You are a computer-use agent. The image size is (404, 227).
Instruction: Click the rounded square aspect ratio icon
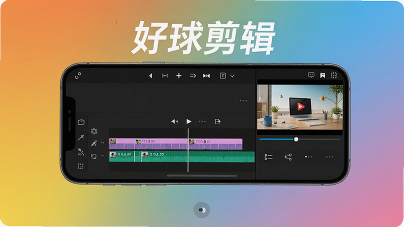(x=223, y=75)
